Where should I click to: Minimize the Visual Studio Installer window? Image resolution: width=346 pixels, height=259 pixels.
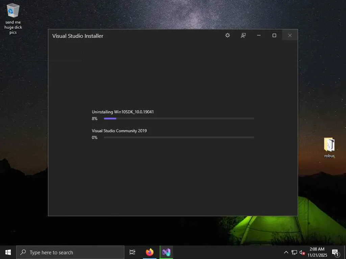tap(259, 35)
